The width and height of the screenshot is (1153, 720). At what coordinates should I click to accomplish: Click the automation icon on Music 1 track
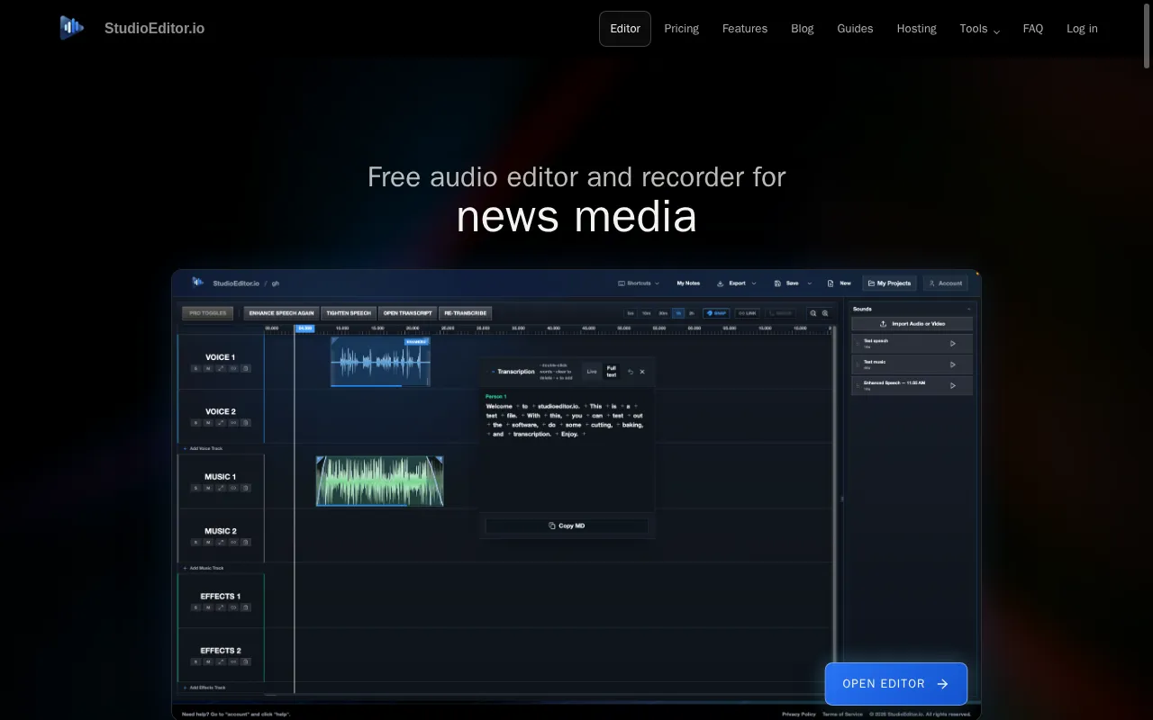pyautogui.click(x=221, y=488)
